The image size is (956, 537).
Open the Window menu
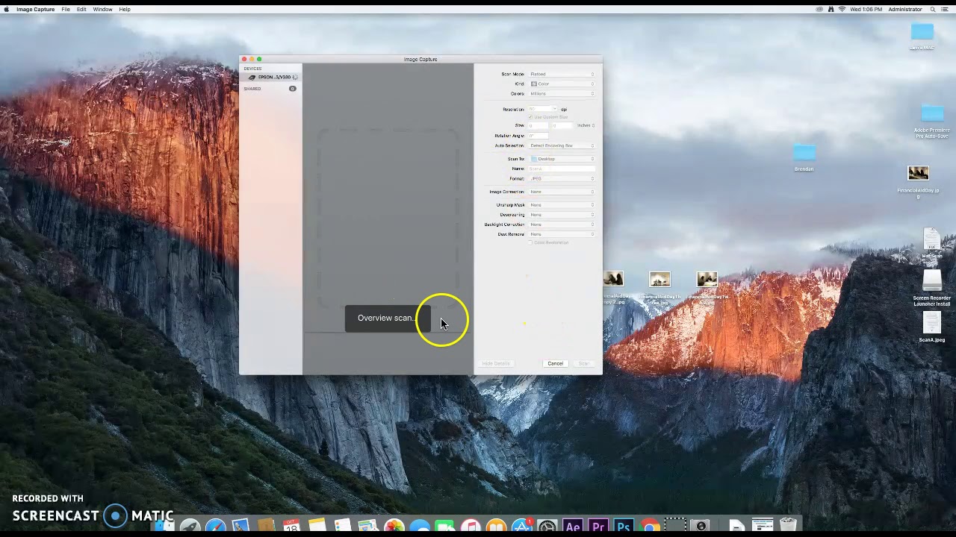point(102,9)
